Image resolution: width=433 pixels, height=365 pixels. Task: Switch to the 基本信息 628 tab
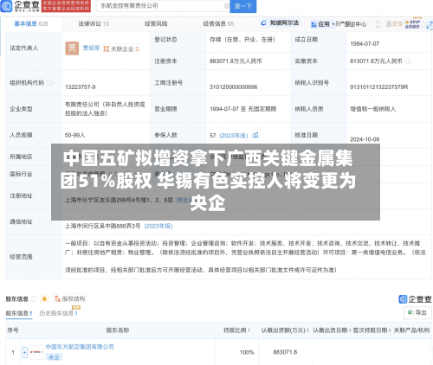click(31, 23)
